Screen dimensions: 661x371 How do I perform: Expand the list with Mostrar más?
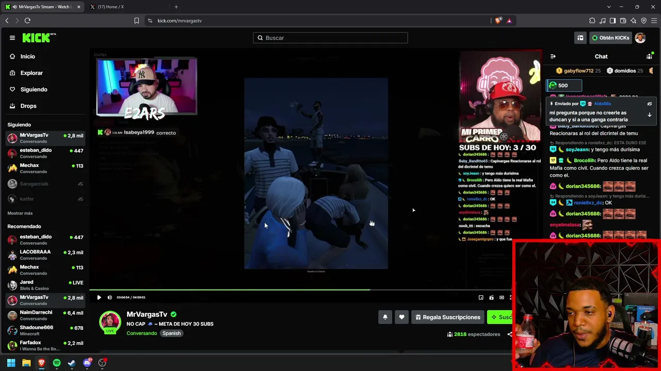point(20,213)
